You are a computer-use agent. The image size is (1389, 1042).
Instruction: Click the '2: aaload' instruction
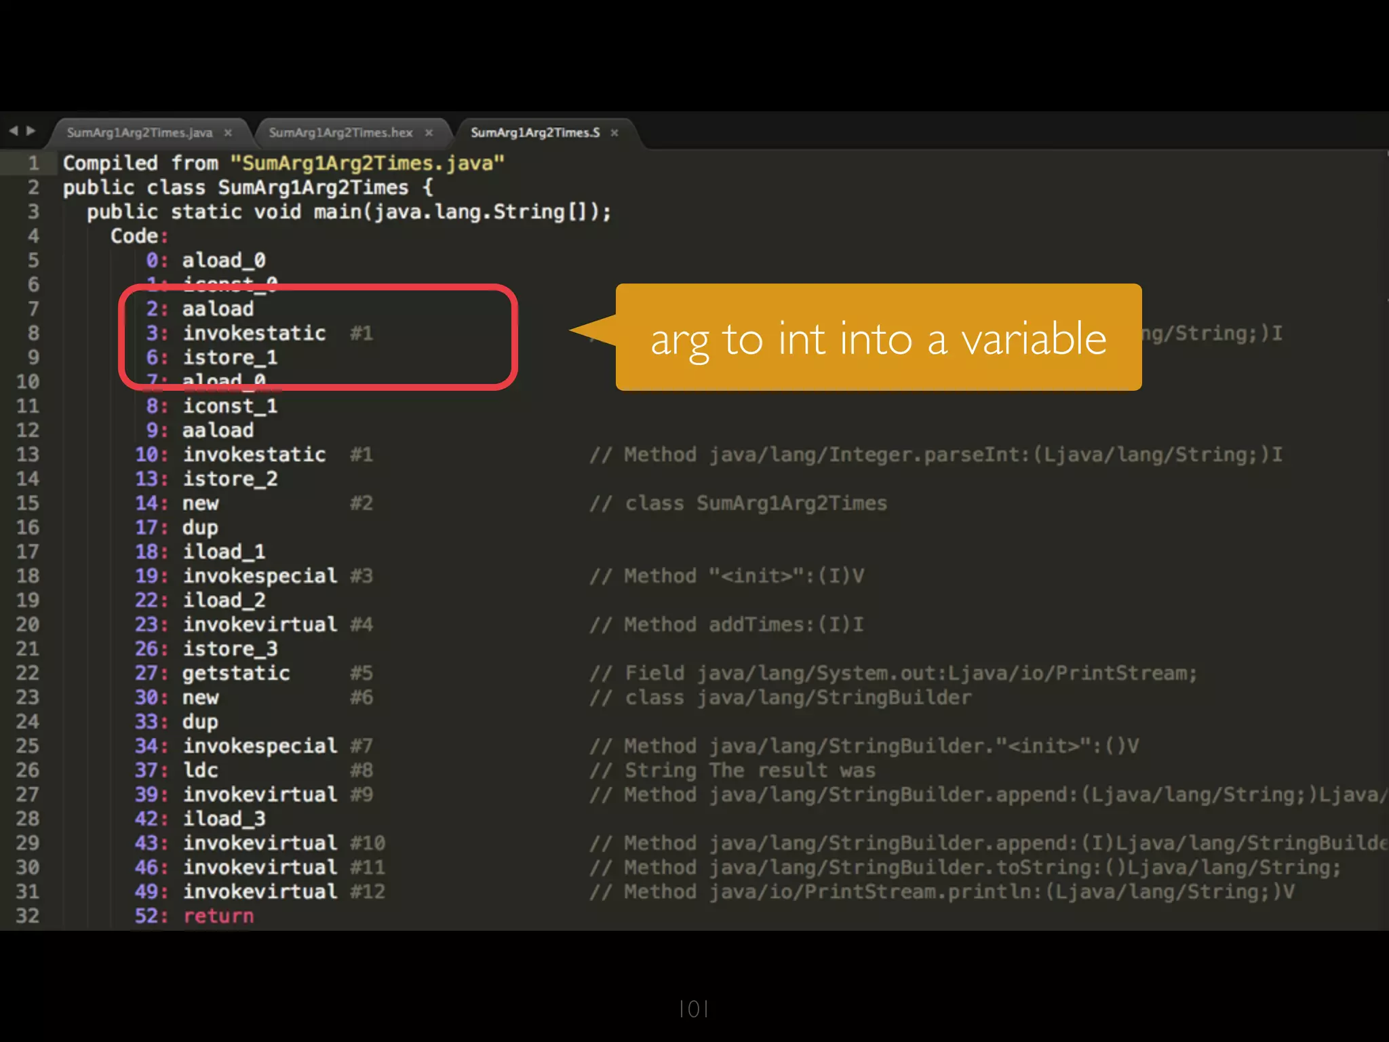200,309
